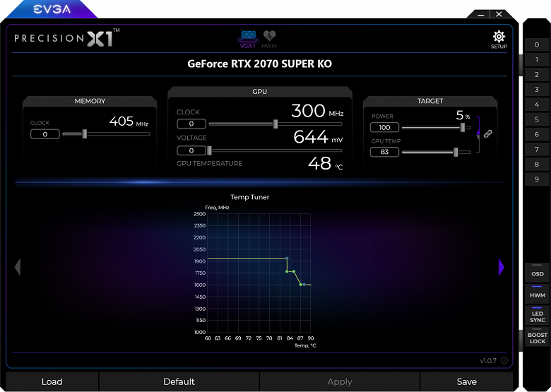Click the power target input showing 100

(x=384, y=128)
